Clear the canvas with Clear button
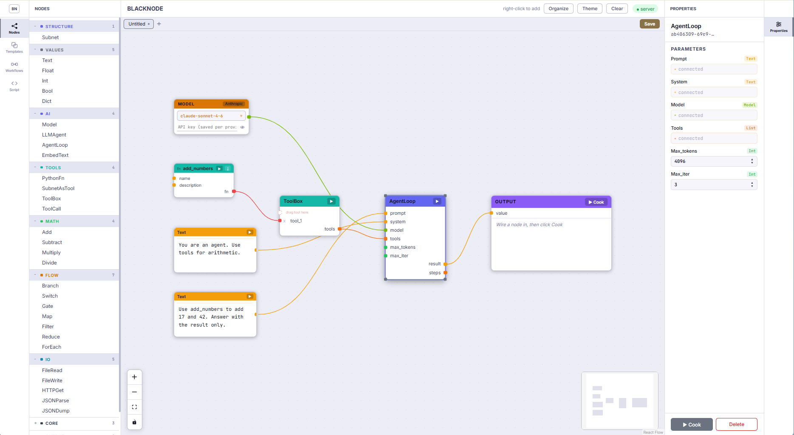The image size is (794, 435). point(617,9)
